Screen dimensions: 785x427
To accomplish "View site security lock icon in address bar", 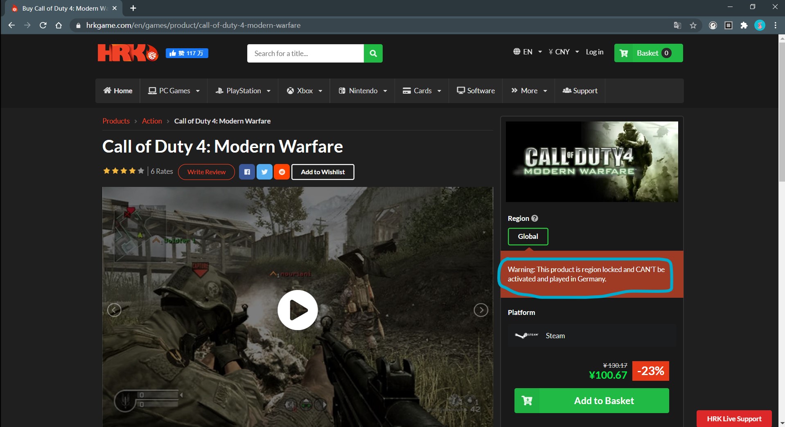I will point(79,25).
